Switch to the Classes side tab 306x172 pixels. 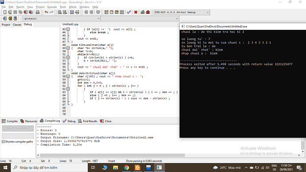[17, 24]
